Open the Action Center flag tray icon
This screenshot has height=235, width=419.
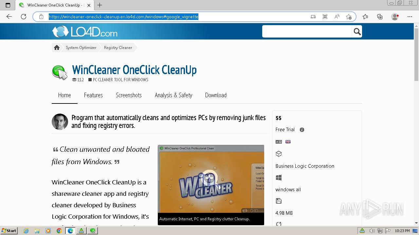(388, 231)
